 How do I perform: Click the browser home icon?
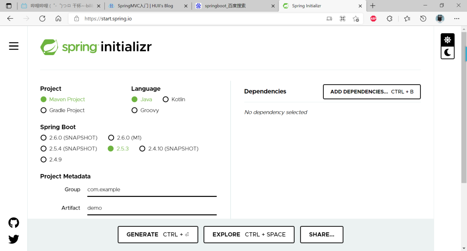[x=58, y=19]
